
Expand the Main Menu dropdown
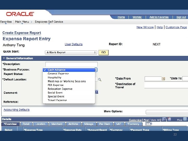pos(22,22)
